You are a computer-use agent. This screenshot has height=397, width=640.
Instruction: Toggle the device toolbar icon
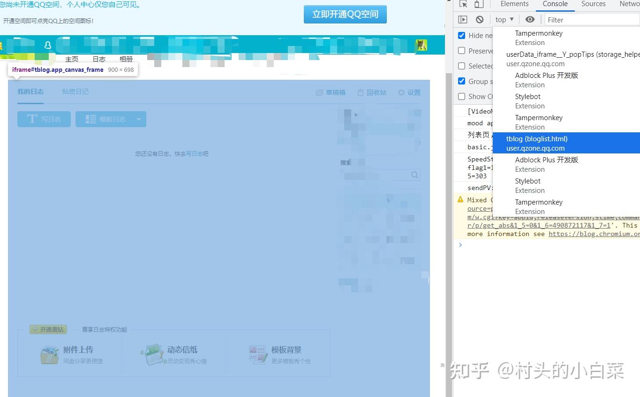(479, 4)
